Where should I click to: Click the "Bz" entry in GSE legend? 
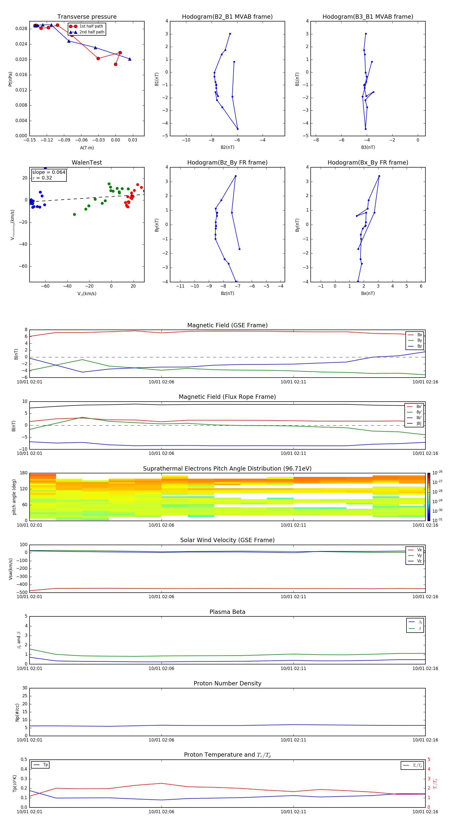tap(415, 346)
